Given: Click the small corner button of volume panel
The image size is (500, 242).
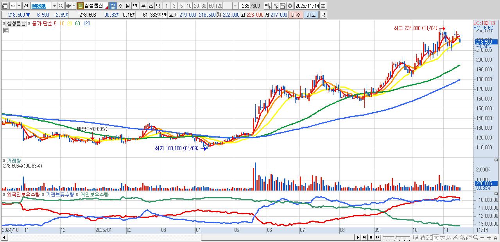Looking at the screenshot, I should coord(496,160).
